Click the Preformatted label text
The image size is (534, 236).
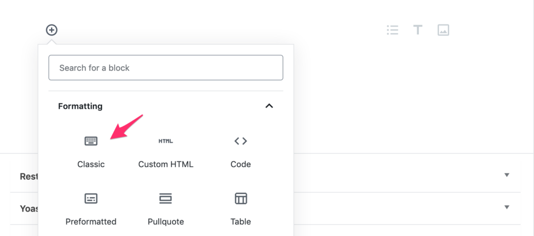coord(91,221)
